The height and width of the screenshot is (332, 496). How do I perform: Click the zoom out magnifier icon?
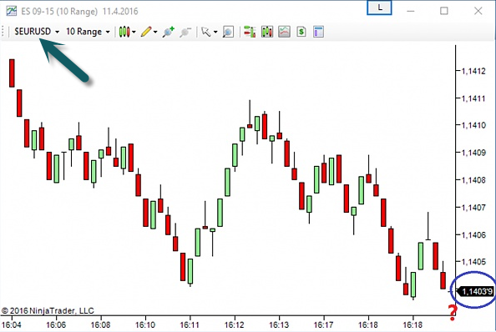[x=185, y=32]
